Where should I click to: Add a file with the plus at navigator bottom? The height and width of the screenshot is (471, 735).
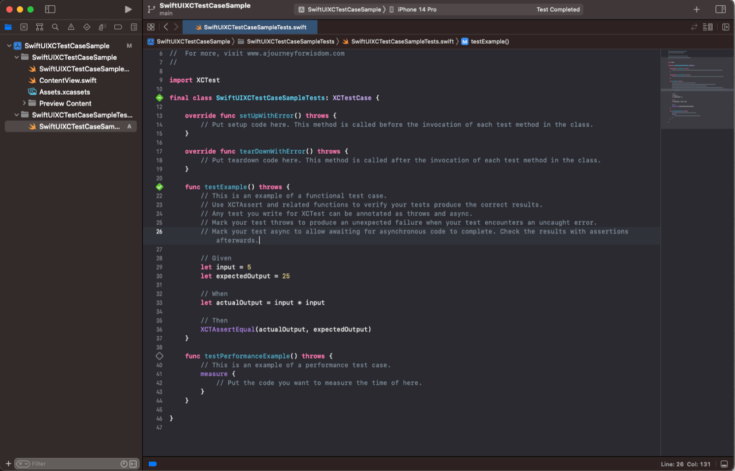tap(8, 464)
